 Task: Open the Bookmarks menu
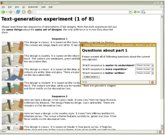33,7
